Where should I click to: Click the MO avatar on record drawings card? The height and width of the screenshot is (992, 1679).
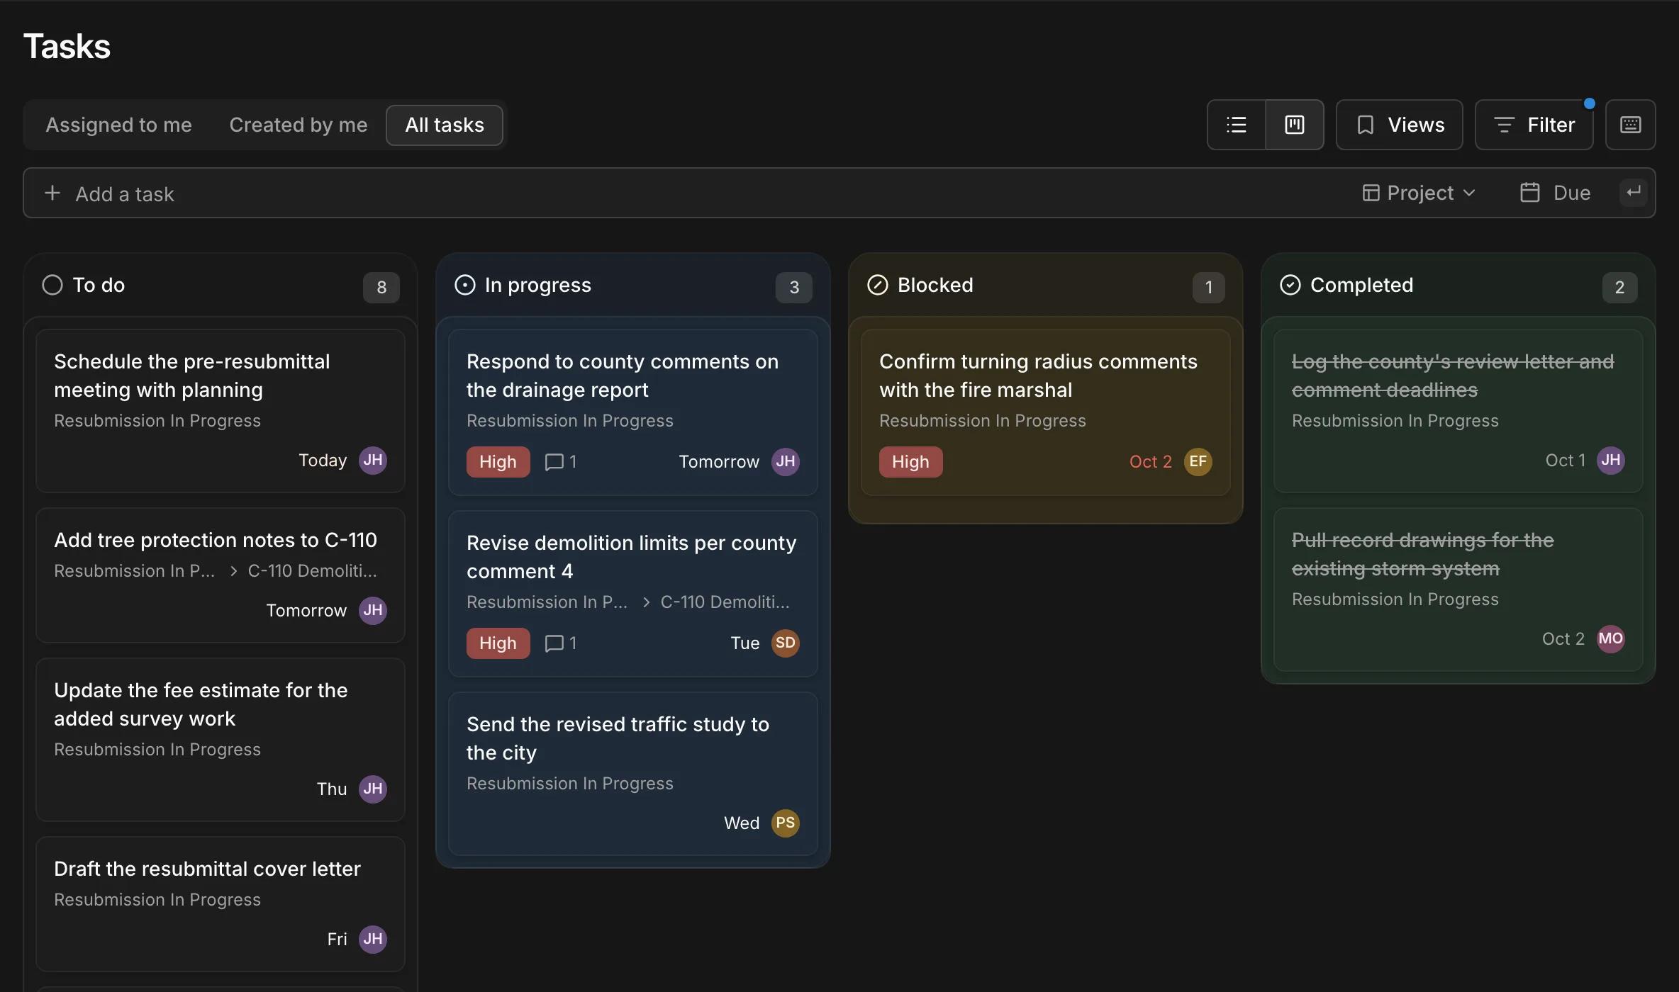[1611, 639]
